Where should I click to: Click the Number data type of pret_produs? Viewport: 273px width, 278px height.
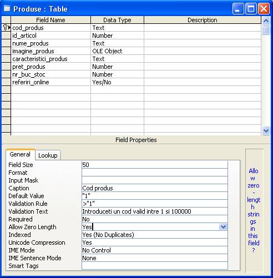[x=117, y=67]
